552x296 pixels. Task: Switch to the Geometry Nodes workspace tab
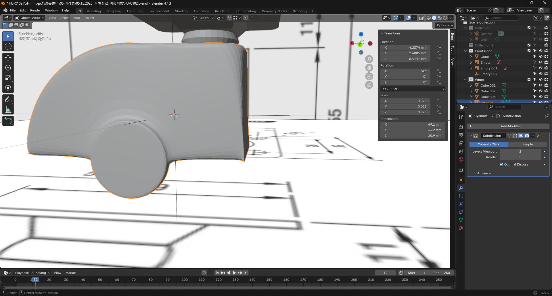[x=274, y=11]
